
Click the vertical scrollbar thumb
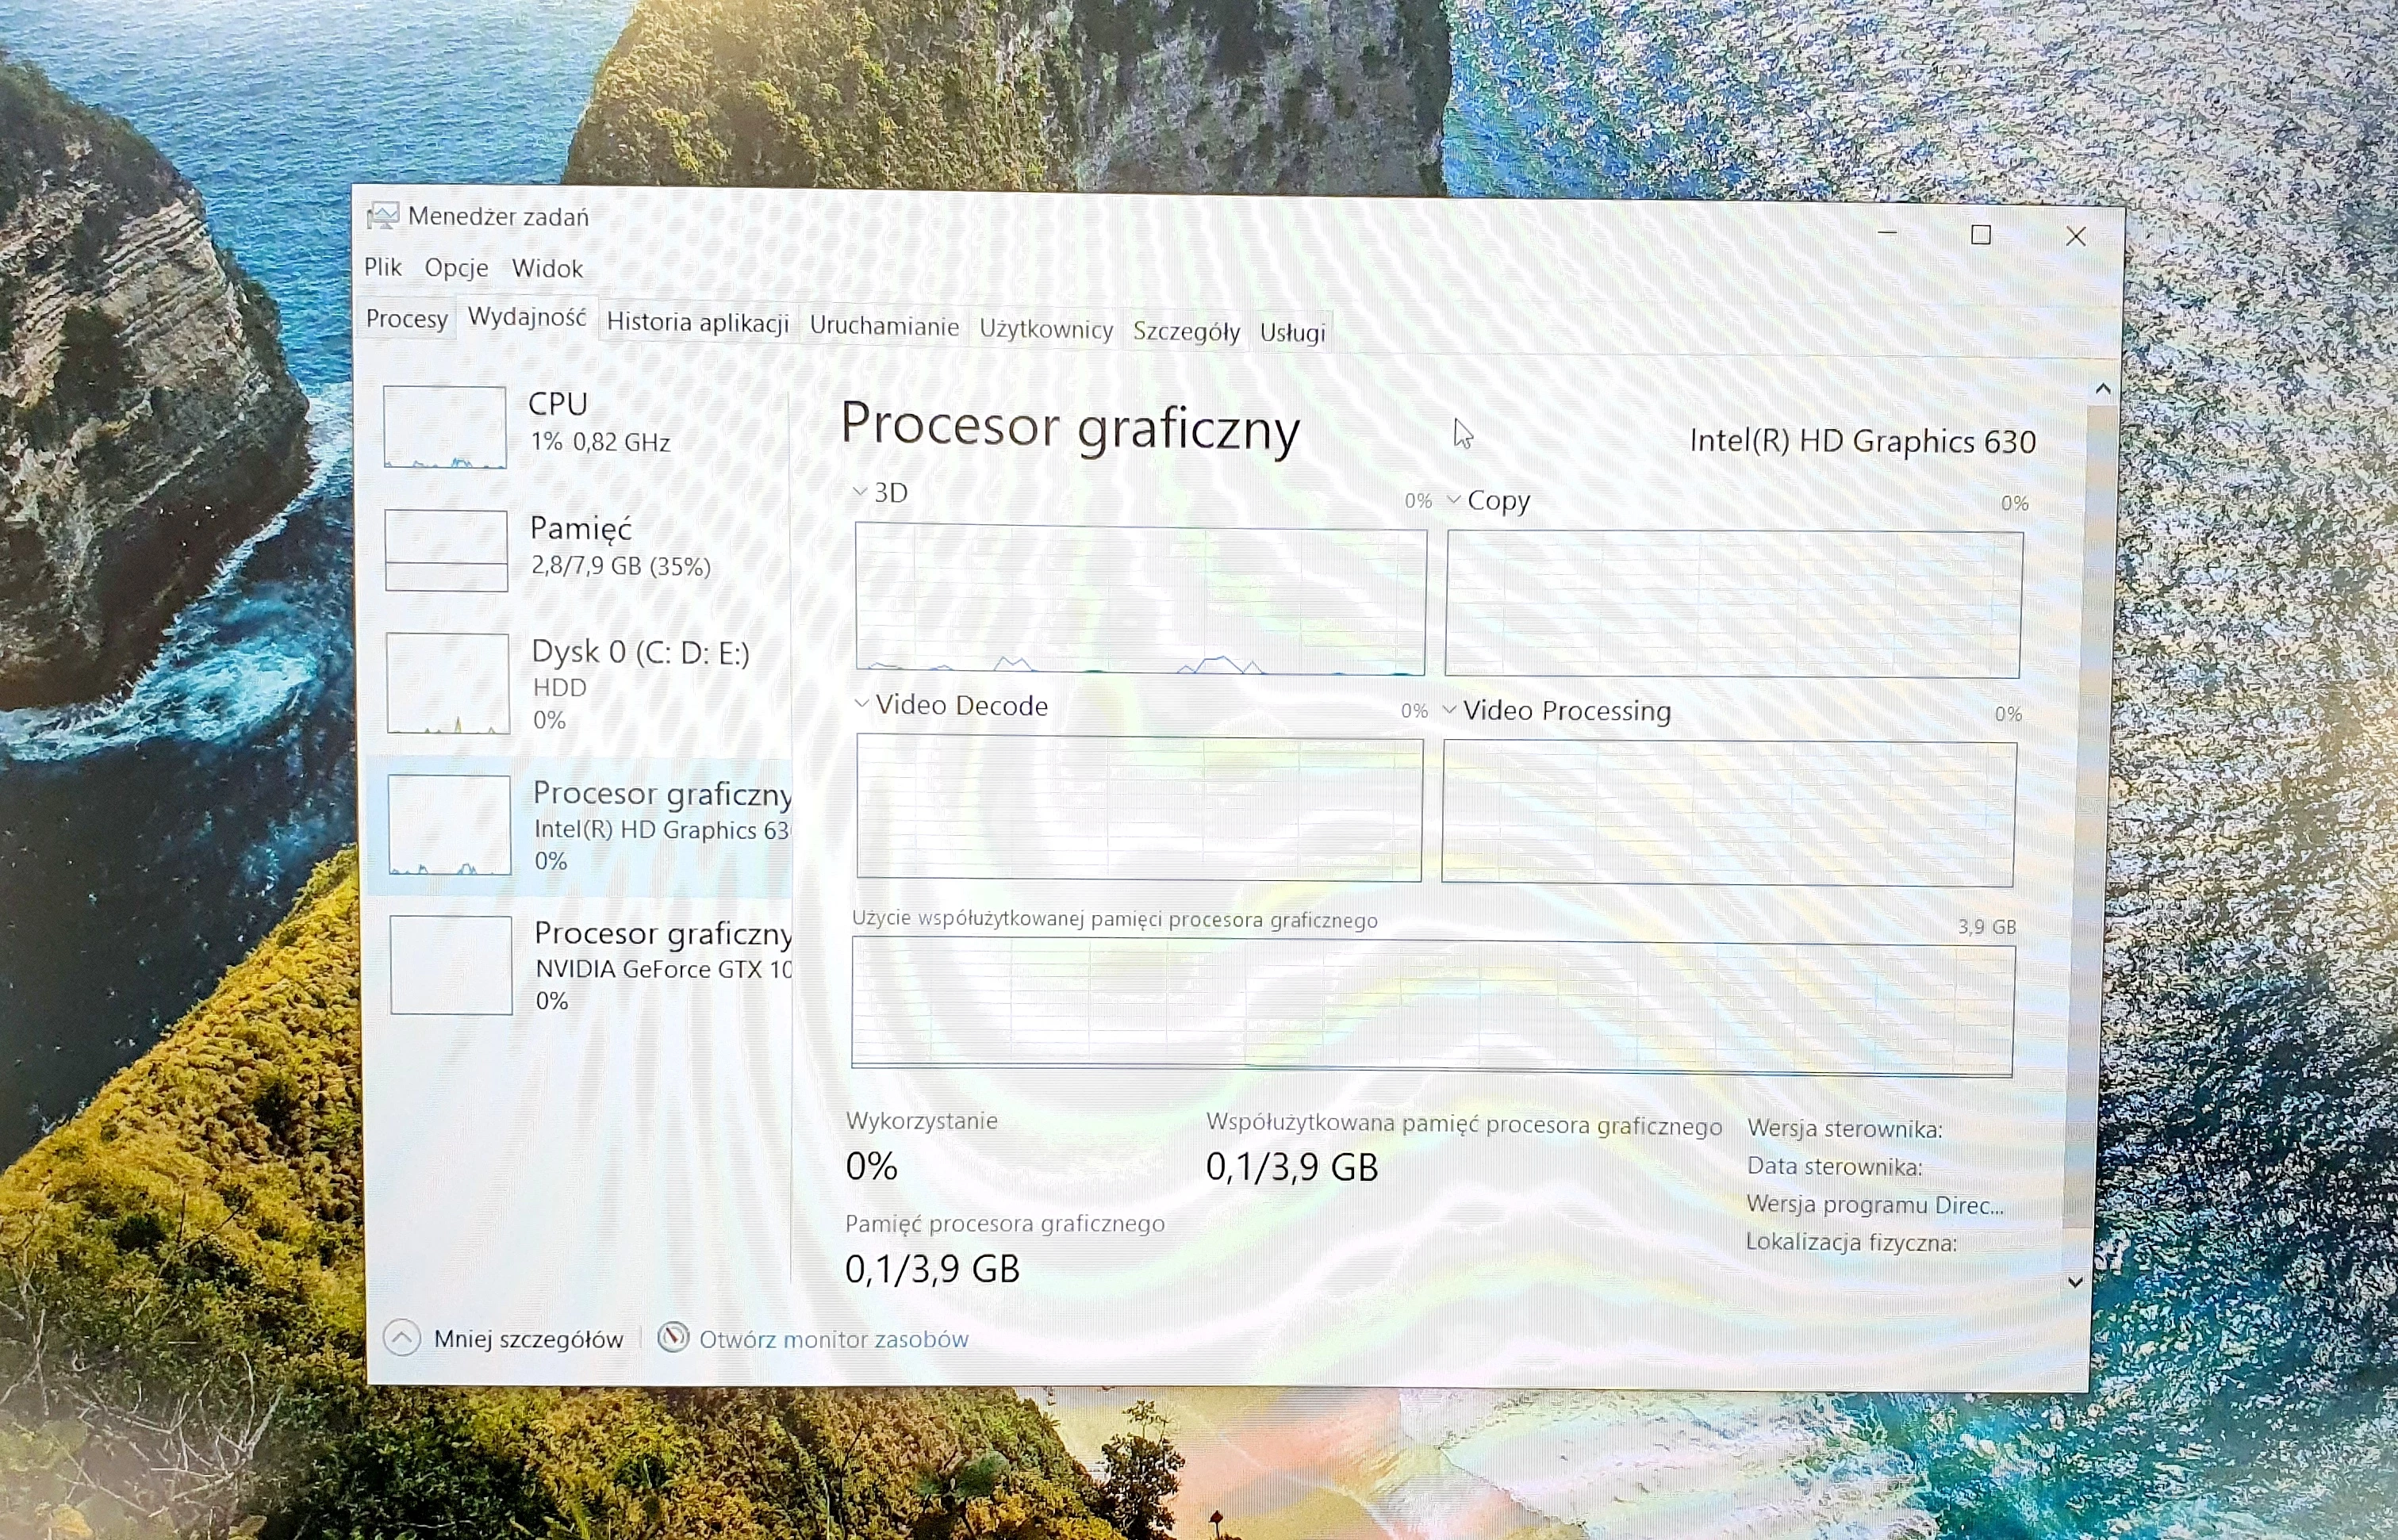[2089, 815]
